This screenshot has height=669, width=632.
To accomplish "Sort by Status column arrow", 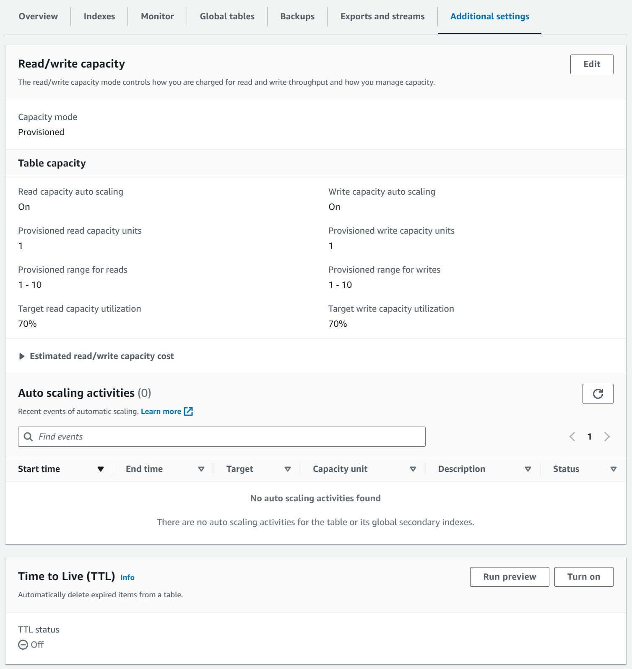I will (x=614, y=469).
